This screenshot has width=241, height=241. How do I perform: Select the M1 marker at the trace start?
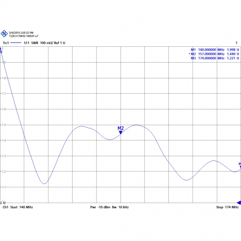coord(1,50)
